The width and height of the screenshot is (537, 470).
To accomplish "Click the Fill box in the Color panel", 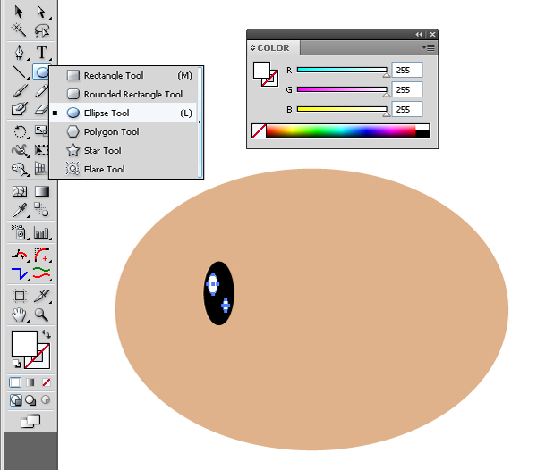I will tap(261, 70).
